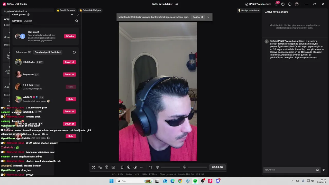329x185 pixels.
Task: Click the profile avatar in title bar
Action: 297,4
